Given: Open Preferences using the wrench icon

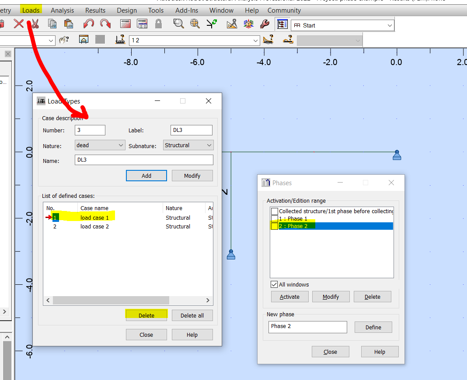Looking at the screenshot, I should pos(265,24).
